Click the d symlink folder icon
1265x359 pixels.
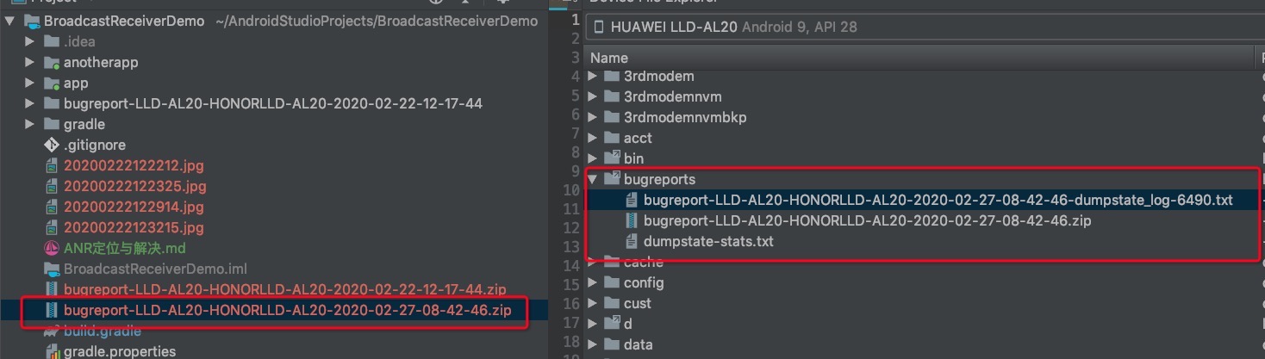pyautogui.click(x=612, y=324)
